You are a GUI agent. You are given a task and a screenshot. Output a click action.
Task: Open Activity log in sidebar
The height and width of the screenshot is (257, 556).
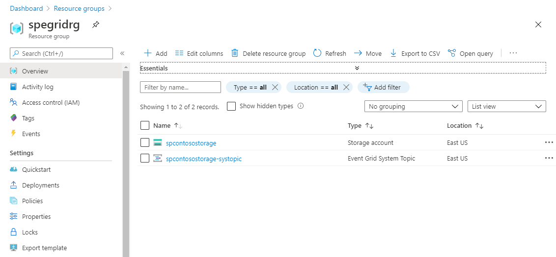click(x=38, y=87)
